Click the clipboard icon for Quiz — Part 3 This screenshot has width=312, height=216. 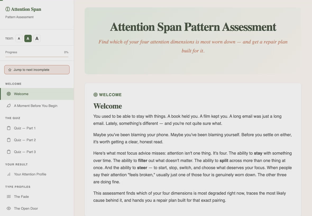tap(8, 152)
